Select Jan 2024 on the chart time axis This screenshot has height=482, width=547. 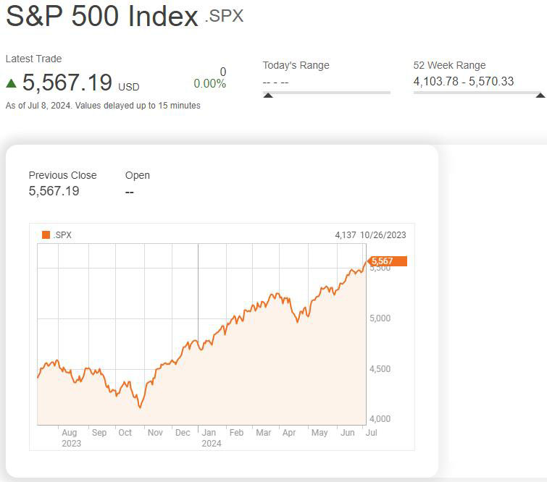coord(211,437)
